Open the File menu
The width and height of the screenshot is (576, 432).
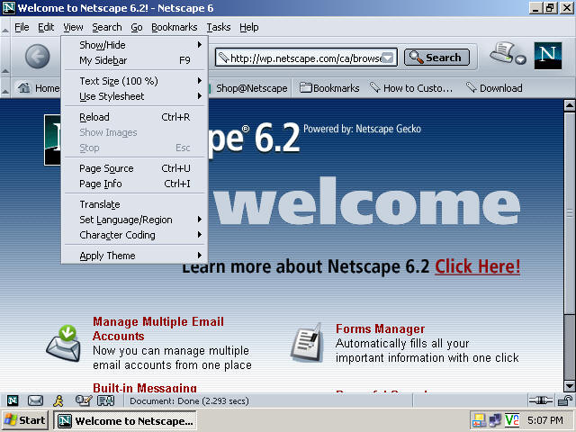click(22, 27)
